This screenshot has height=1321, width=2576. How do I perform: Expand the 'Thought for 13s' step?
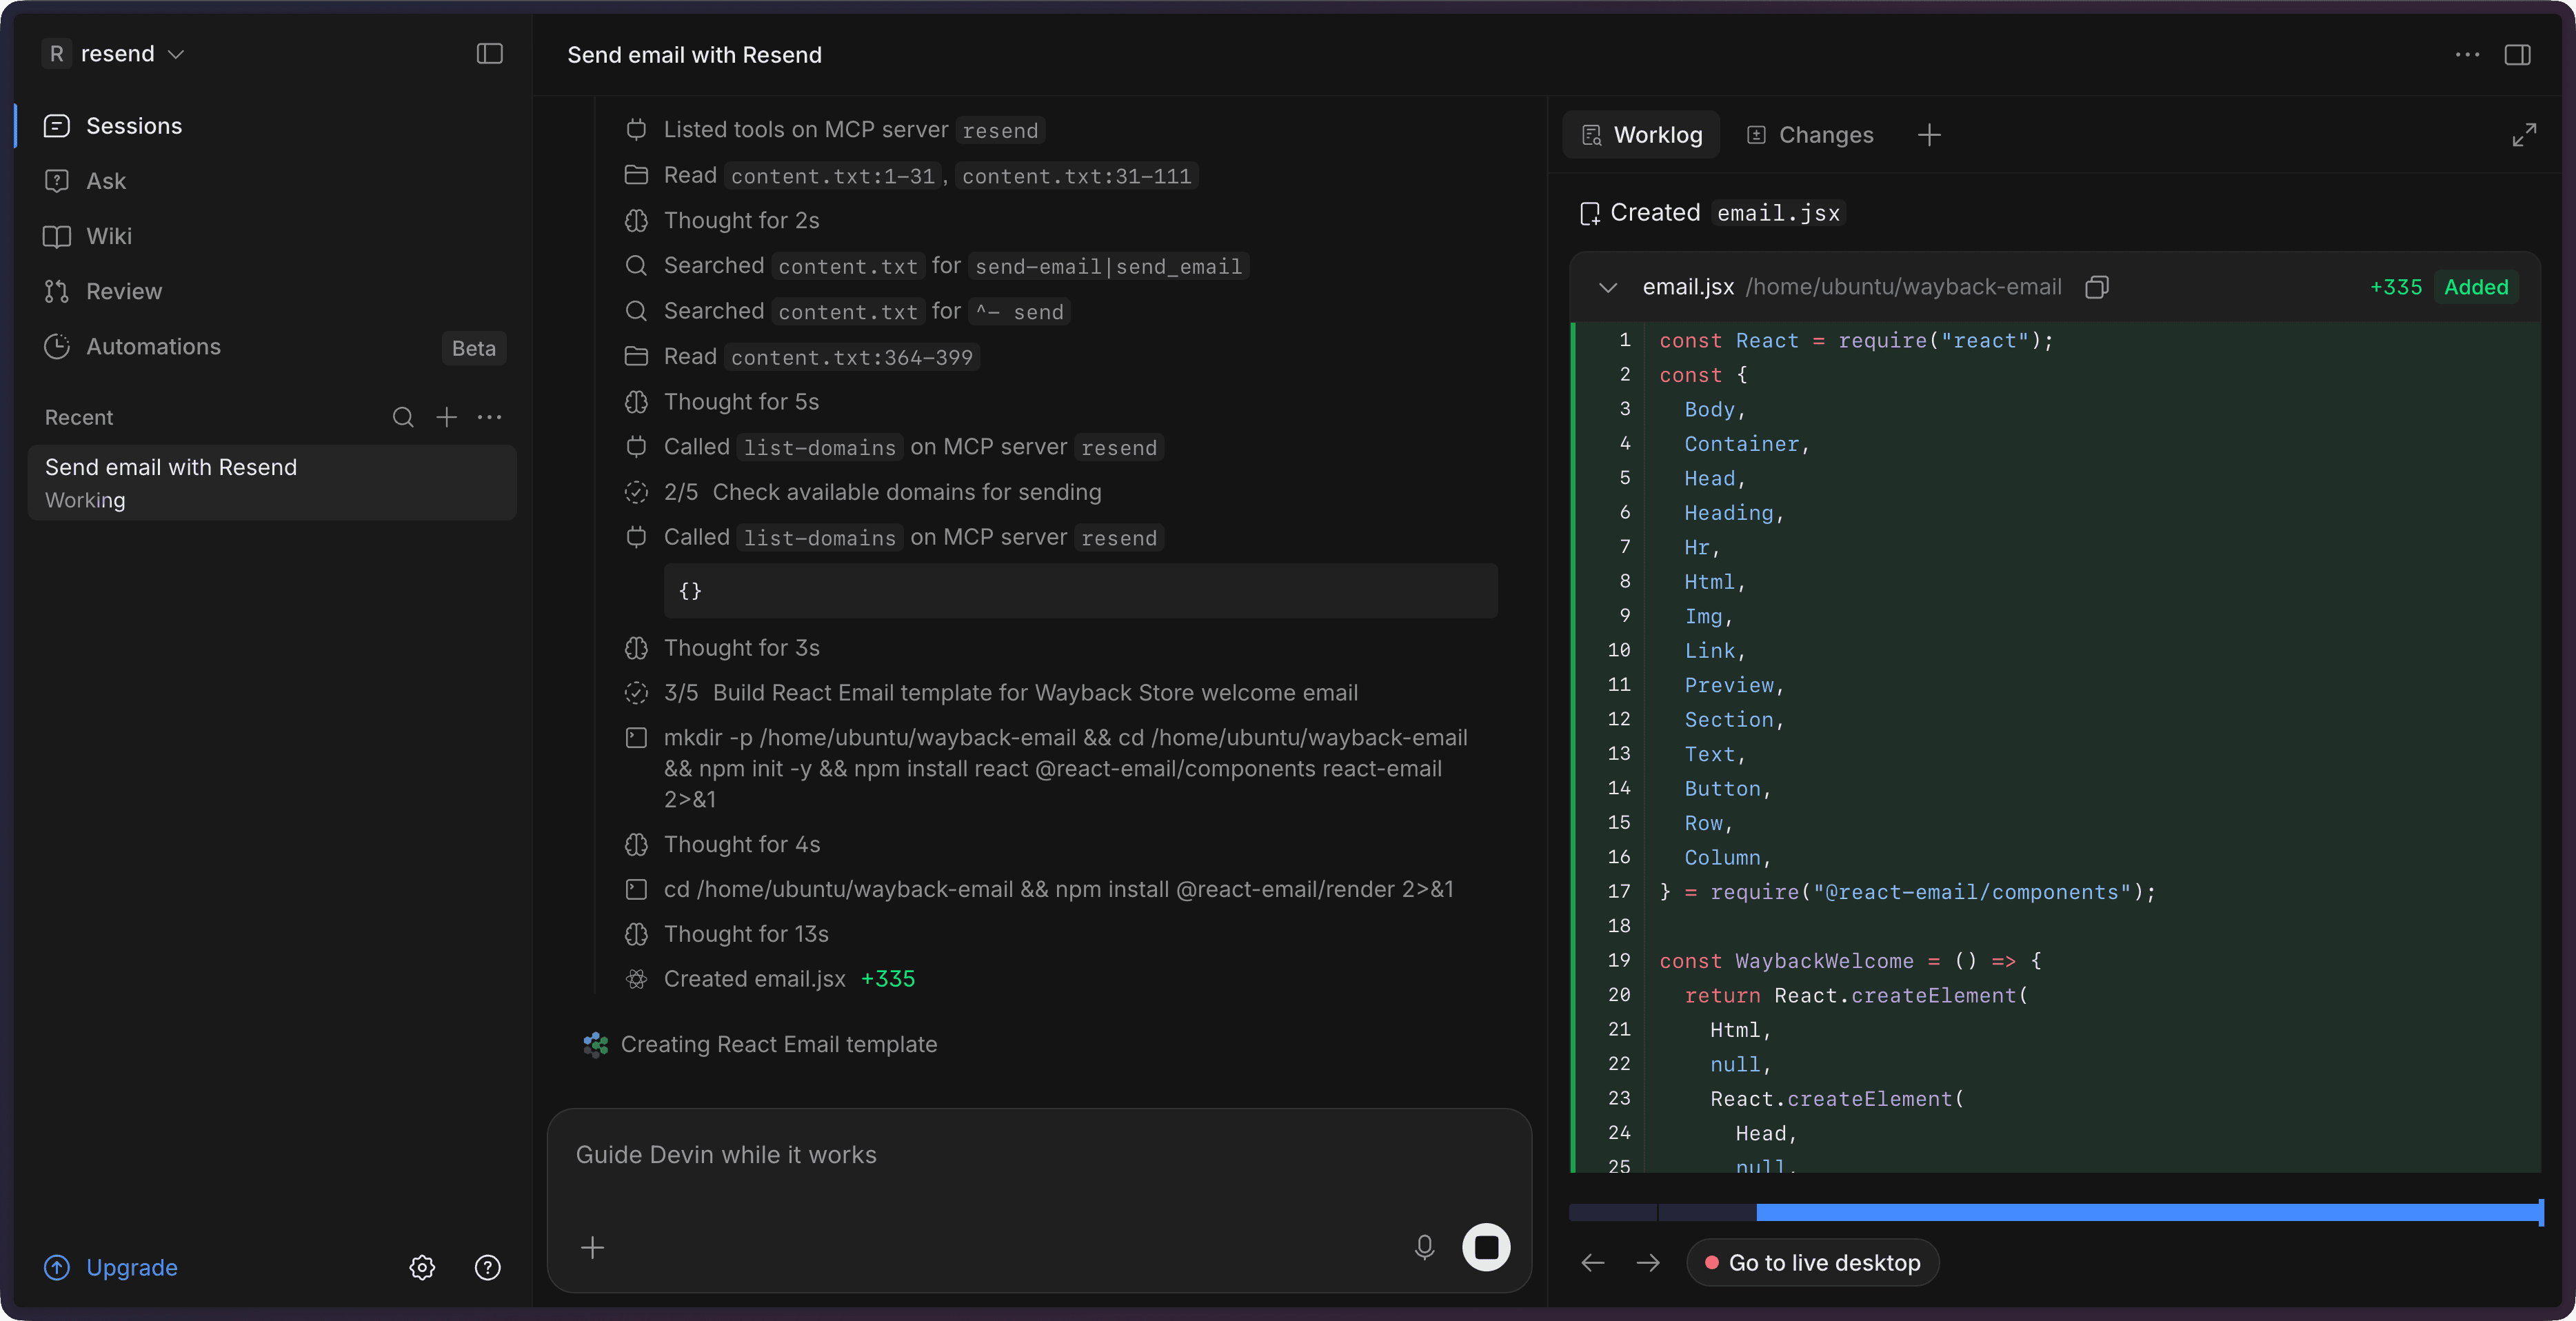pyautogui.click(x=726, y=934)
